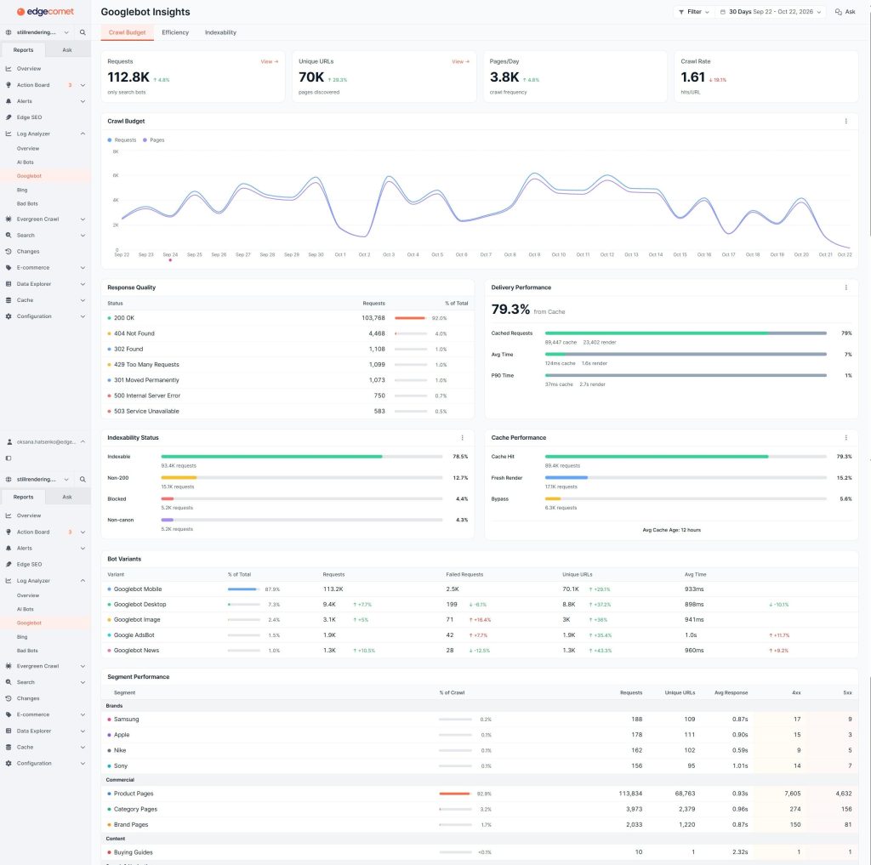
Task: Expand the user account menu chevron beside oksana.hatsenko
Action: [x=83, y=442]
